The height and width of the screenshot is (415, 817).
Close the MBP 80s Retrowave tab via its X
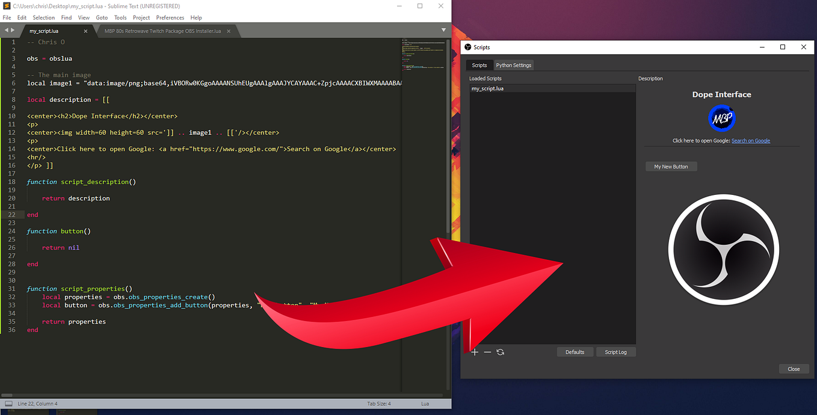(227, 31)
